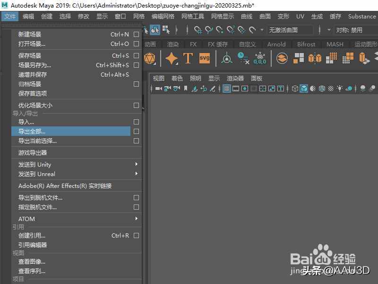Open the 视图 viewport panel menu

[x=158, y=78]
